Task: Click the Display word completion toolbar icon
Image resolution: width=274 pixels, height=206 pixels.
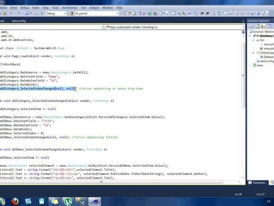Action: (x=190, y=13)
